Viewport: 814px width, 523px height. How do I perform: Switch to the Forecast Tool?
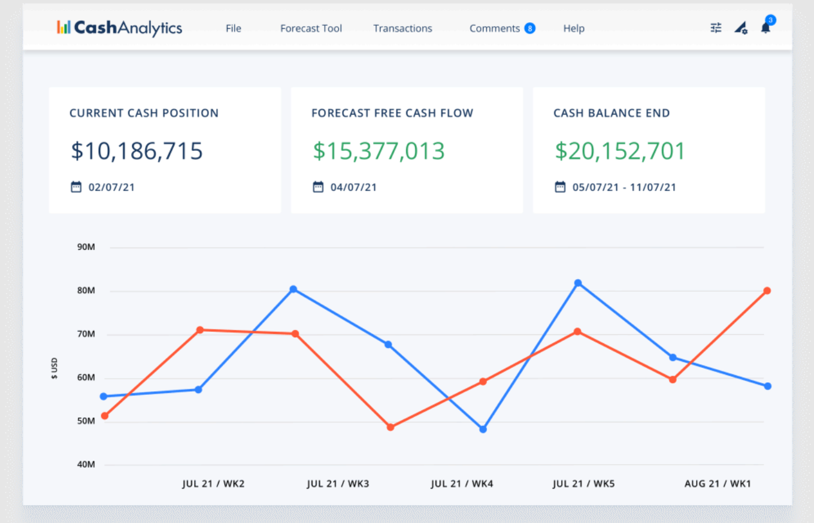click(311, 28)
